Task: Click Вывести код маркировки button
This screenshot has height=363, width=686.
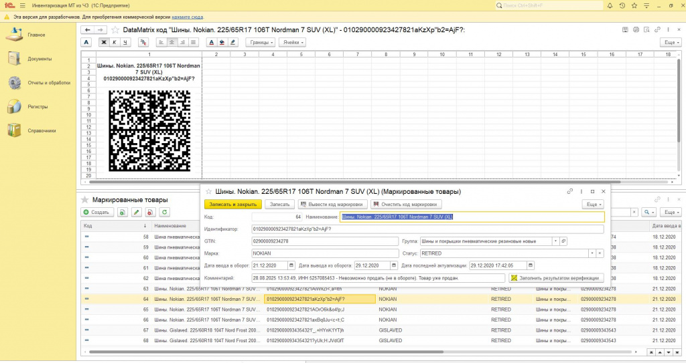Action: pos(332,204)
